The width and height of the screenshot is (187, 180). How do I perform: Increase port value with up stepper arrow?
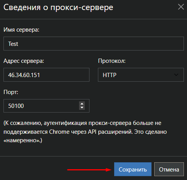(x=82, y=104)
